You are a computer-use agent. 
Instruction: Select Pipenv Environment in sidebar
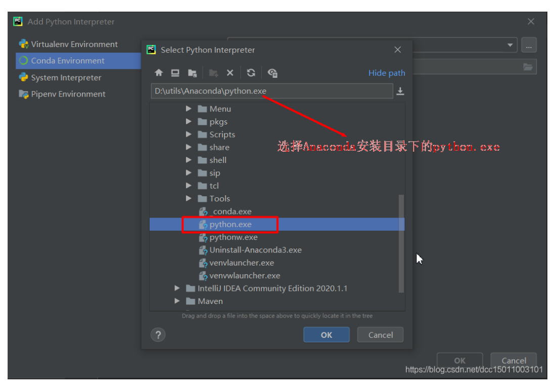point(78,94)
